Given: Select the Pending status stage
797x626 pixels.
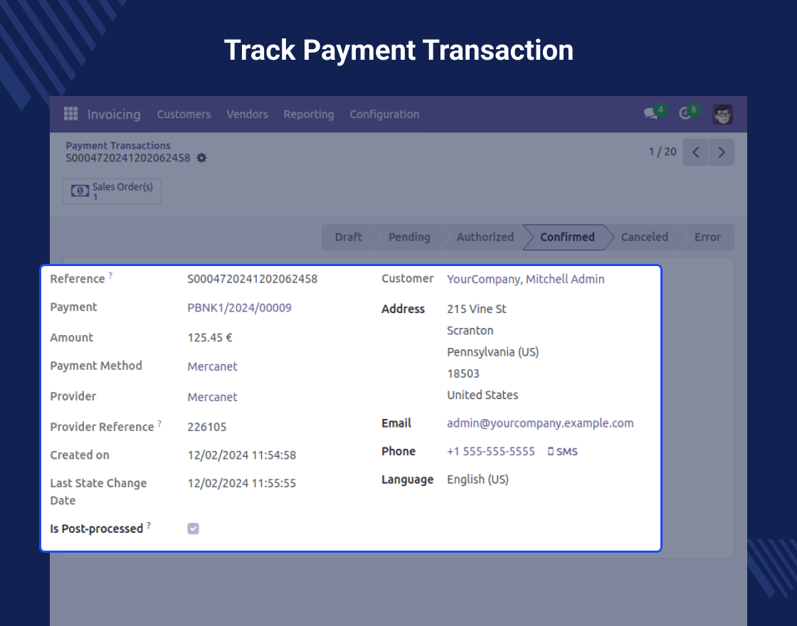Looking at the screenshot, I should [409, 238].
